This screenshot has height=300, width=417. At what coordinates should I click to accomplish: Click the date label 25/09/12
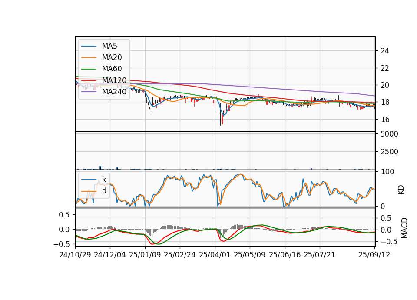[374, 255]
